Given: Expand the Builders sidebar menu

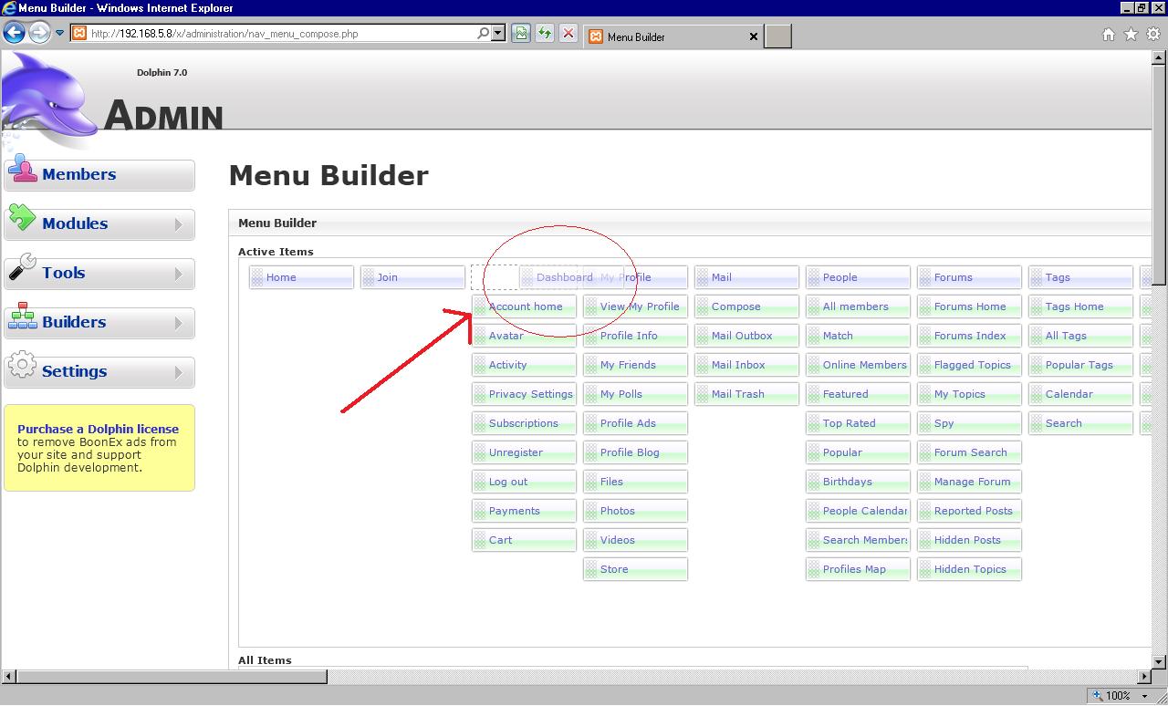Looking at the screenshot, I should [x=99, y=323].
